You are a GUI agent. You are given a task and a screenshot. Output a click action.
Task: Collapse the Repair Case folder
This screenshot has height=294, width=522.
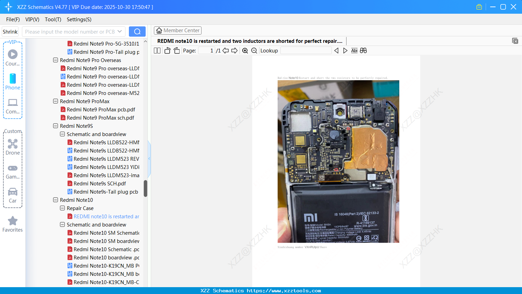[62, 208]
